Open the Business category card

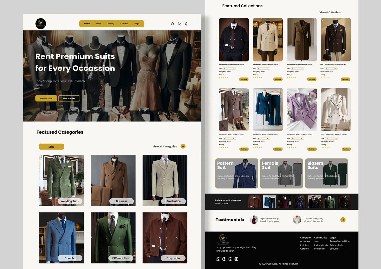click(x=113, y=180)
